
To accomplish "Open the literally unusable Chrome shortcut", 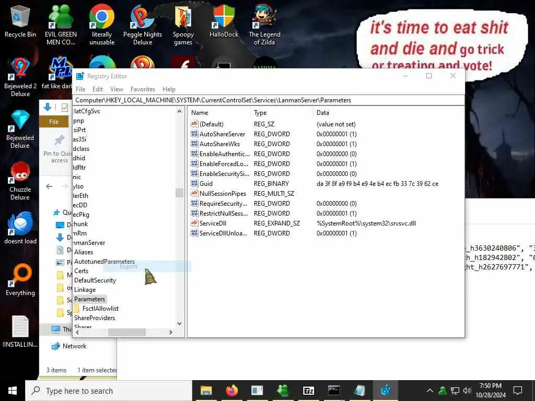I will (x=102, y=25).
